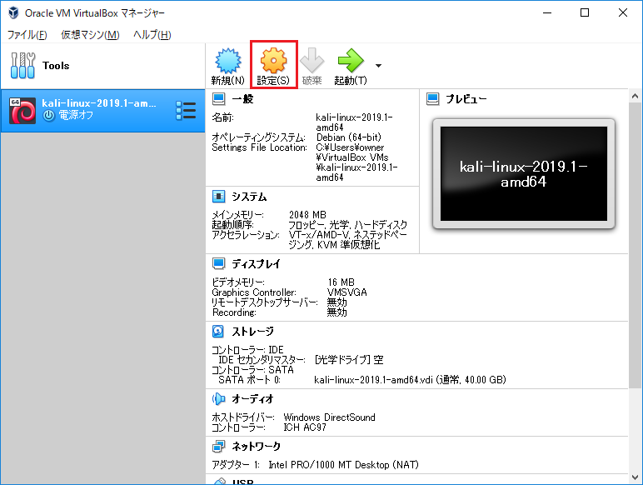
Task: Open the 一般 section header link
Action: point(242,99)
